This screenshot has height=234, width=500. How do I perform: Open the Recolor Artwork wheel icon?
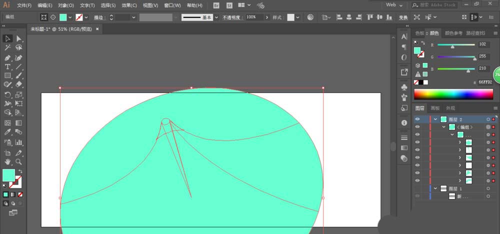click(x=310, y=17)
